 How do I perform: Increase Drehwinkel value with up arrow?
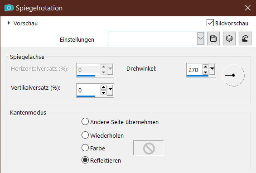click(x=205, y=67)
